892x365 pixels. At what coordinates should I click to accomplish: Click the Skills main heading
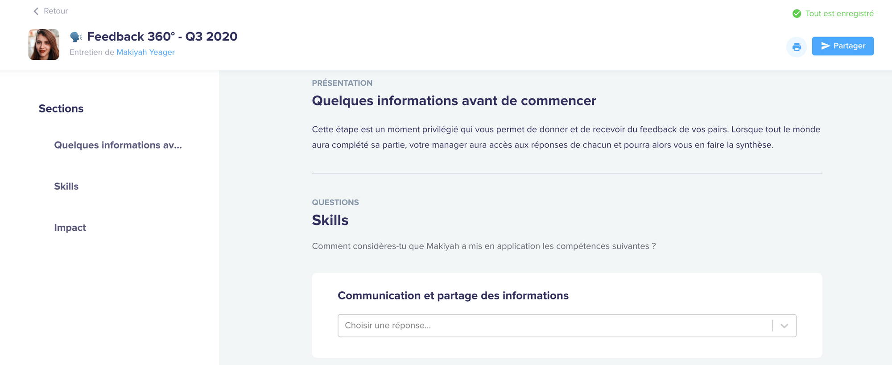(x=330, y=220)
